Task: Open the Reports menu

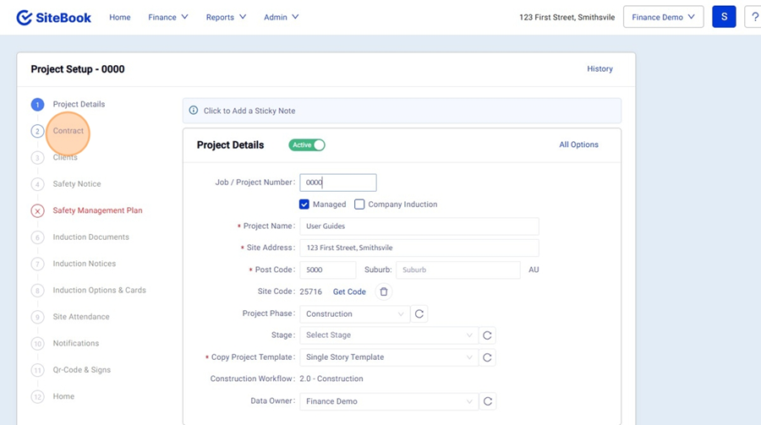Action: [x=226, y=17]
